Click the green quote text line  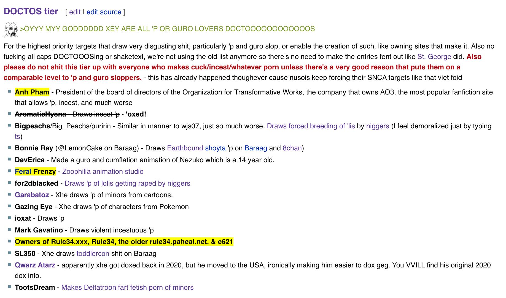coord(167,29)
